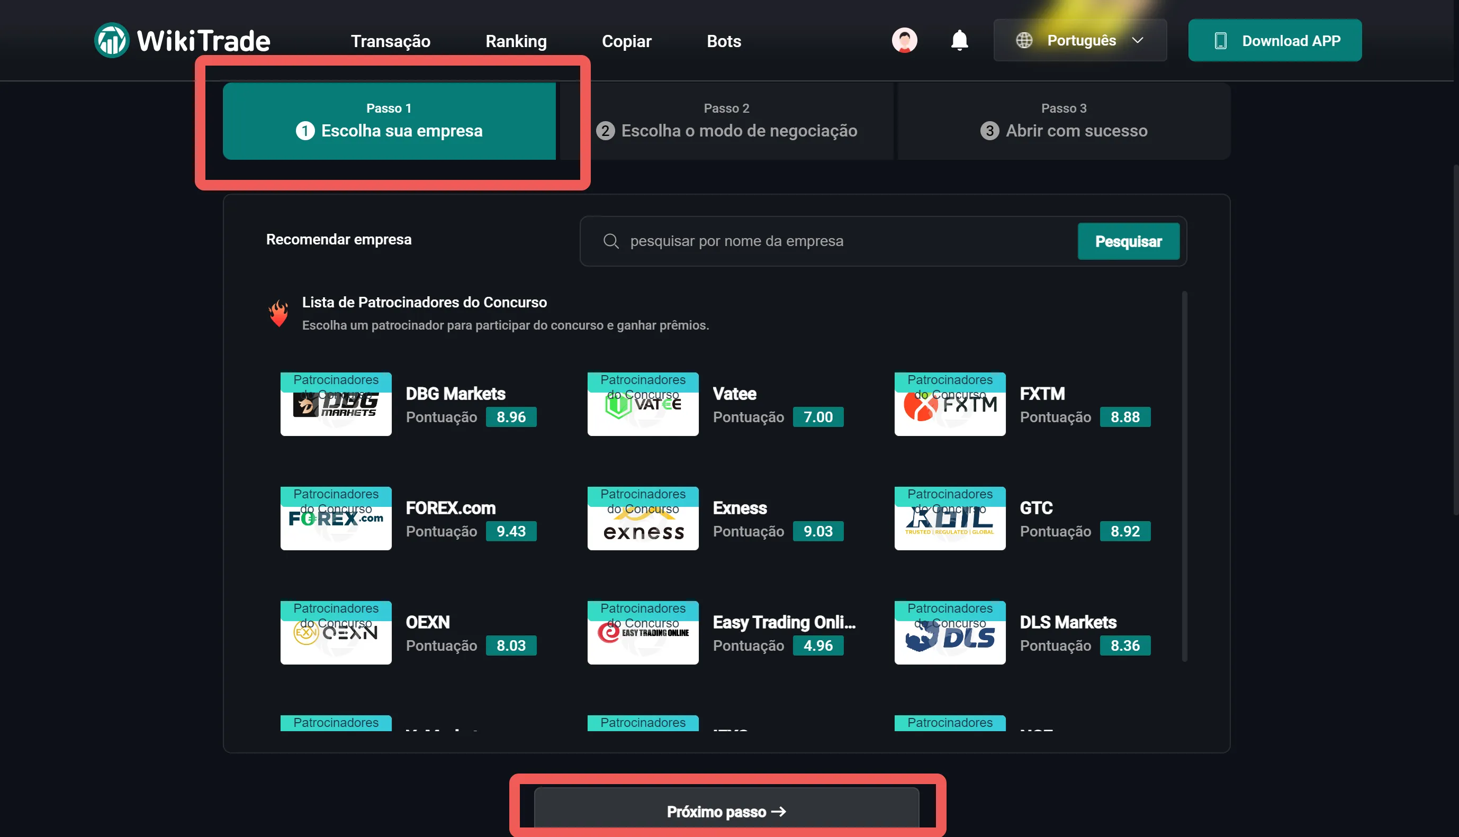The height and width of the screenshot is (837, 1459).
Task: Open the user profile avatar
Action: click(904, 40)
